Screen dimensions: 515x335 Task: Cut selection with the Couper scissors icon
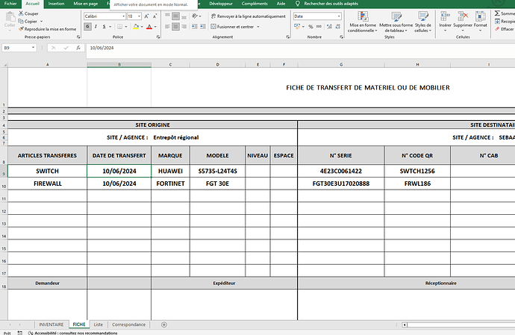[21, 13]
